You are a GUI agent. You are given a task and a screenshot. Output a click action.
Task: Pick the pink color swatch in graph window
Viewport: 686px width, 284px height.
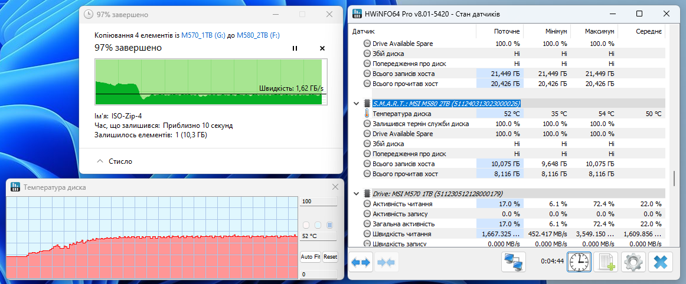[x=306, y=225]
